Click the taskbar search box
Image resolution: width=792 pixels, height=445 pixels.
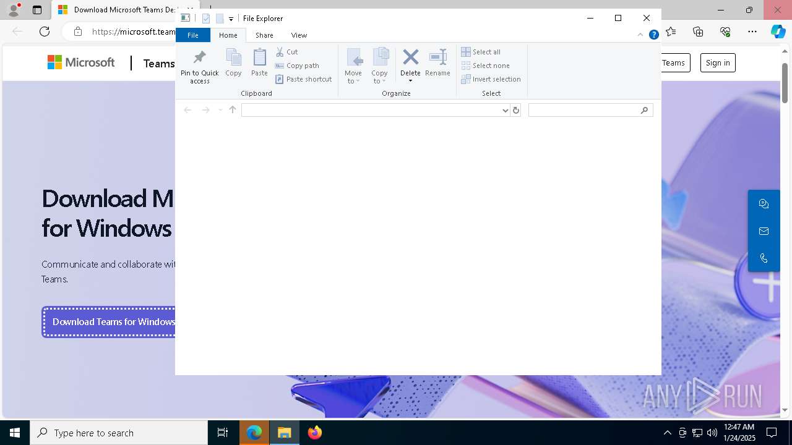tap(119, 433)
